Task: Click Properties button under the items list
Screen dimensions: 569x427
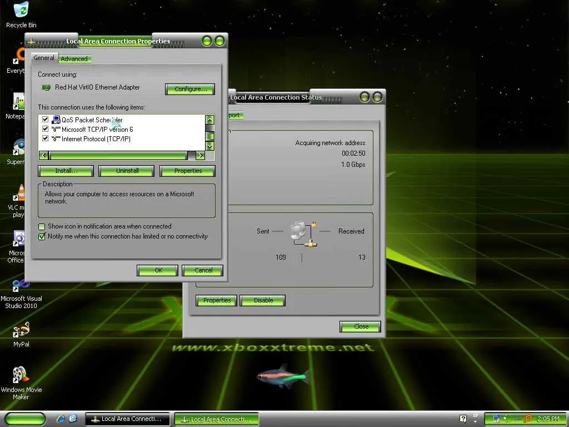Action: click(188, 171)
